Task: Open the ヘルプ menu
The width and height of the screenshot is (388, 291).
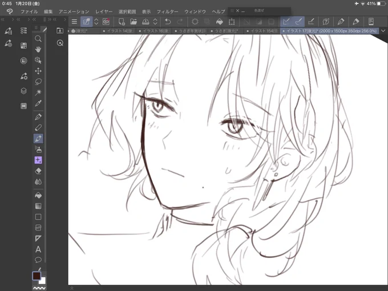Action: pyautogui.click(x=219, y=11)
